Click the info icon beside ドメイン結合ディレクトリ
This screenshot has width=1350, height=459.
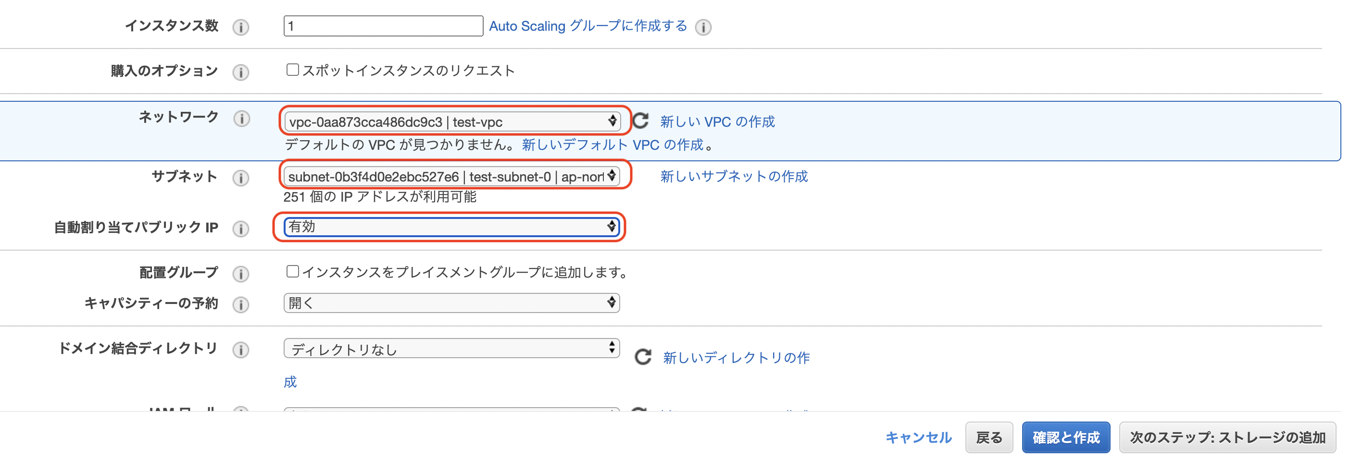coord(241,349)
